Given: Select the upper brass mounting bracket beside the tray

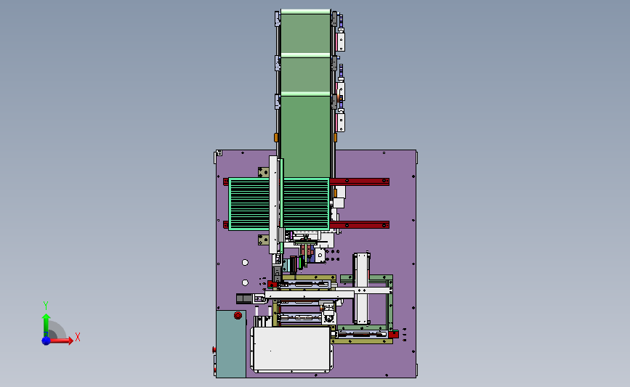Looking at the screenshot, I should [x=264, y=172].
